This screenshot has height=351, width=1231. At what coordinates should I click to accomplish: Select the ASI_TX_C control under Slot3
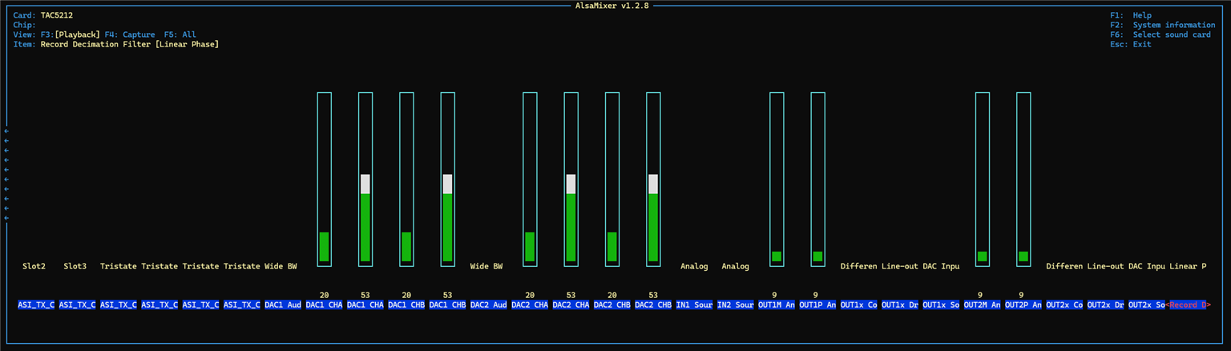coord(77,305)
